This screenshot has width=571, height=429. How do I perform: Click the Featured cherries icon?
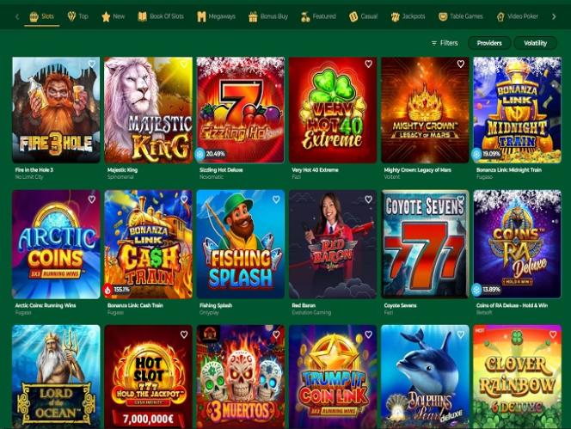pyautogui.click(x=305, y=16)
